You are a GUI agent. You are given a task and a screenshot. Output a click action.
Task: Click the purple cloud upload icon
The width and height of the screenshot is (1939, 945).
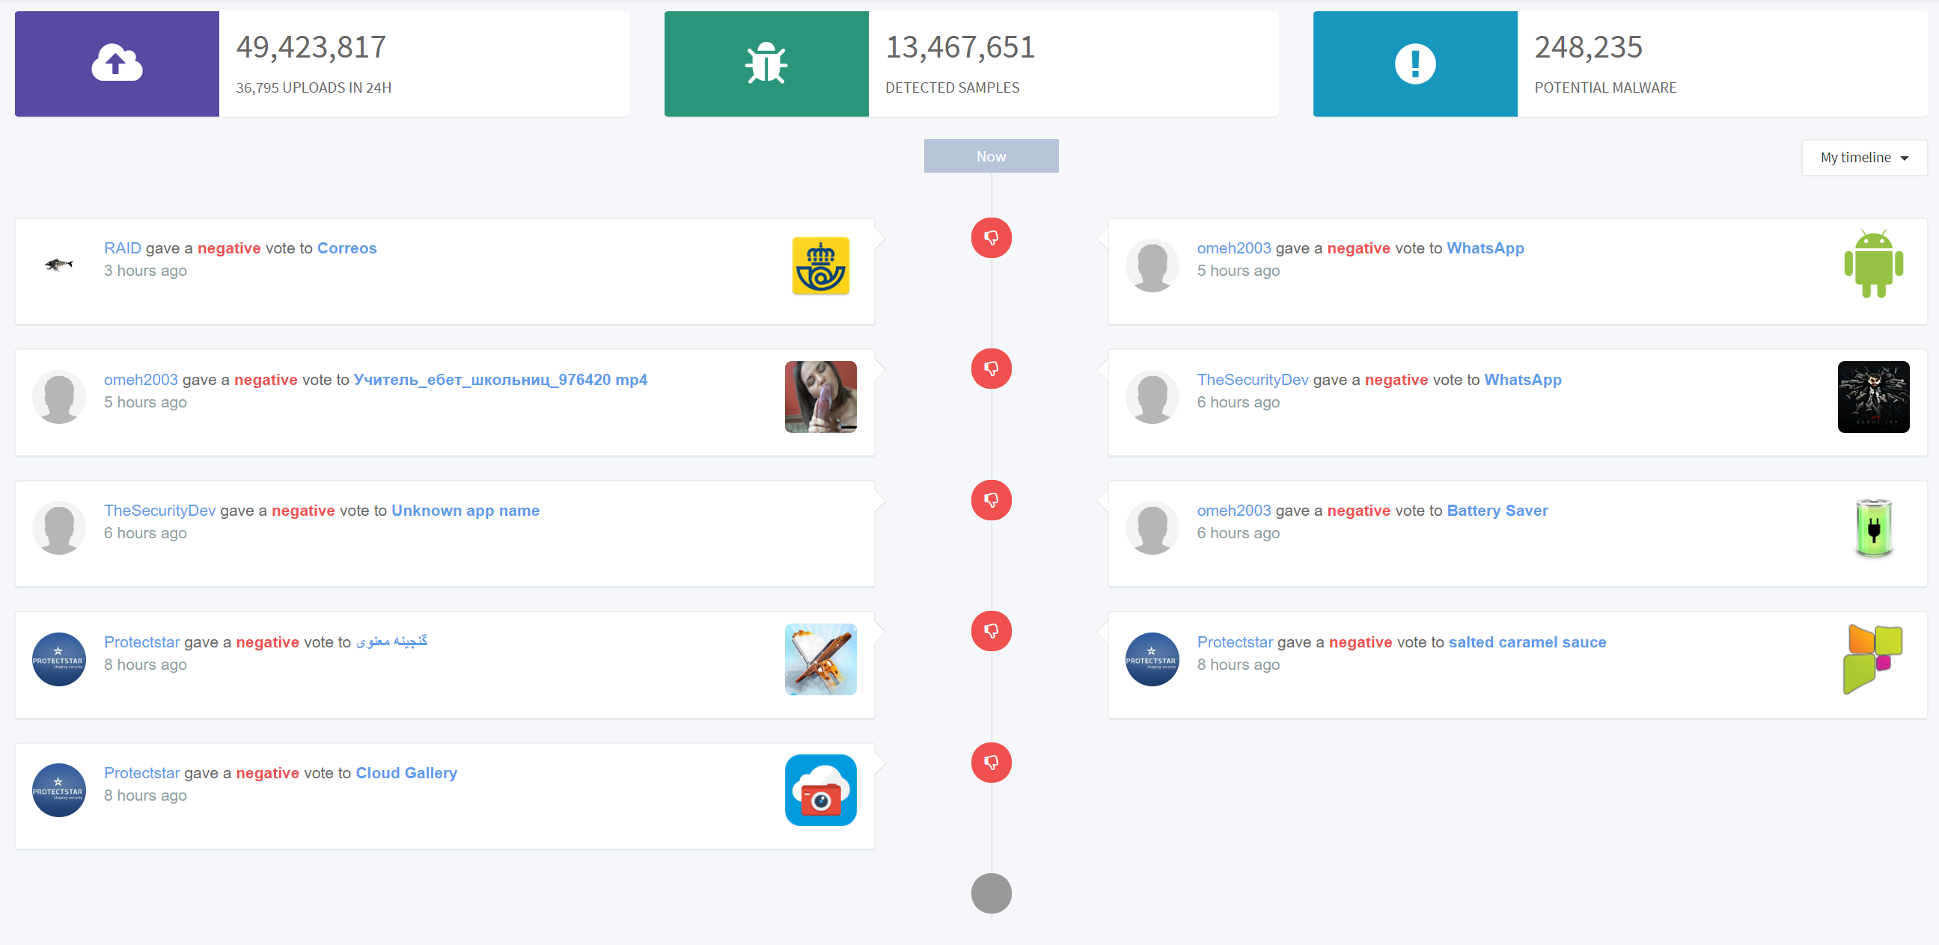click(117, 63)
